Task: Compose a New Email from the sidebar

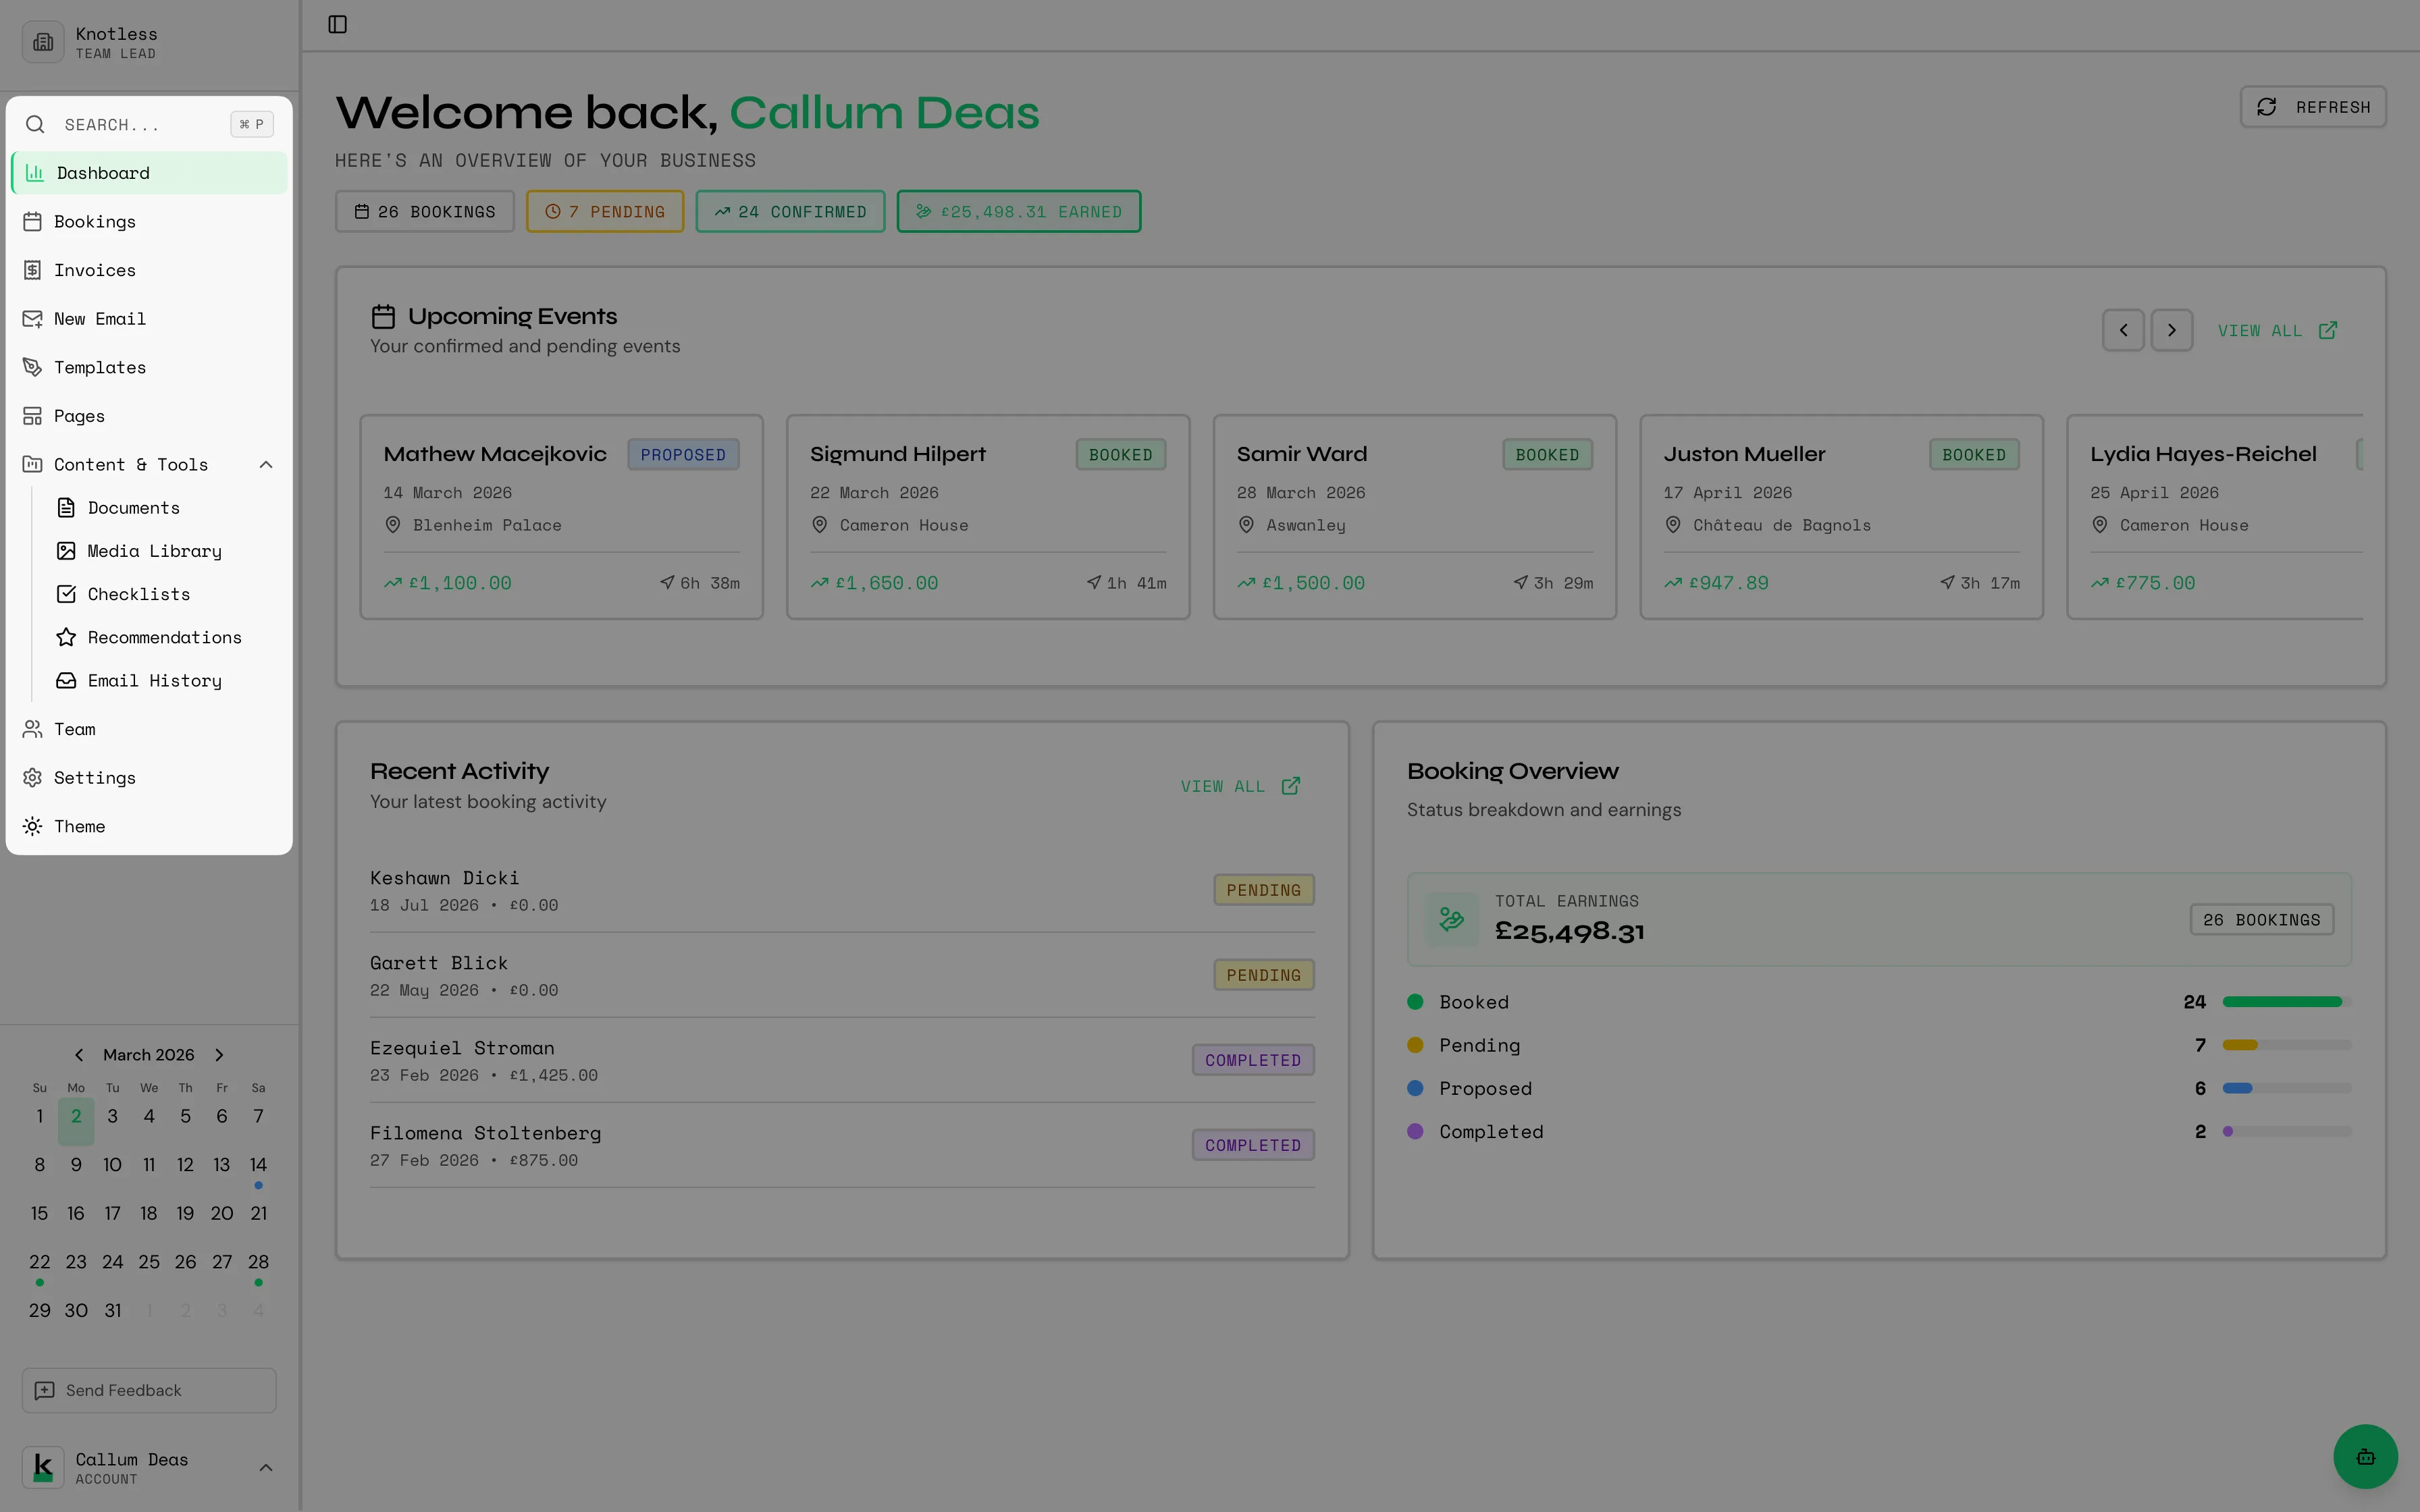Action: tap(101, 318)
